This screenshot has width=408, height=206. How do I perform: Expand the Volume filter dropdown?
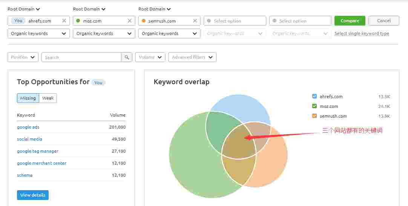coord(150,57)
